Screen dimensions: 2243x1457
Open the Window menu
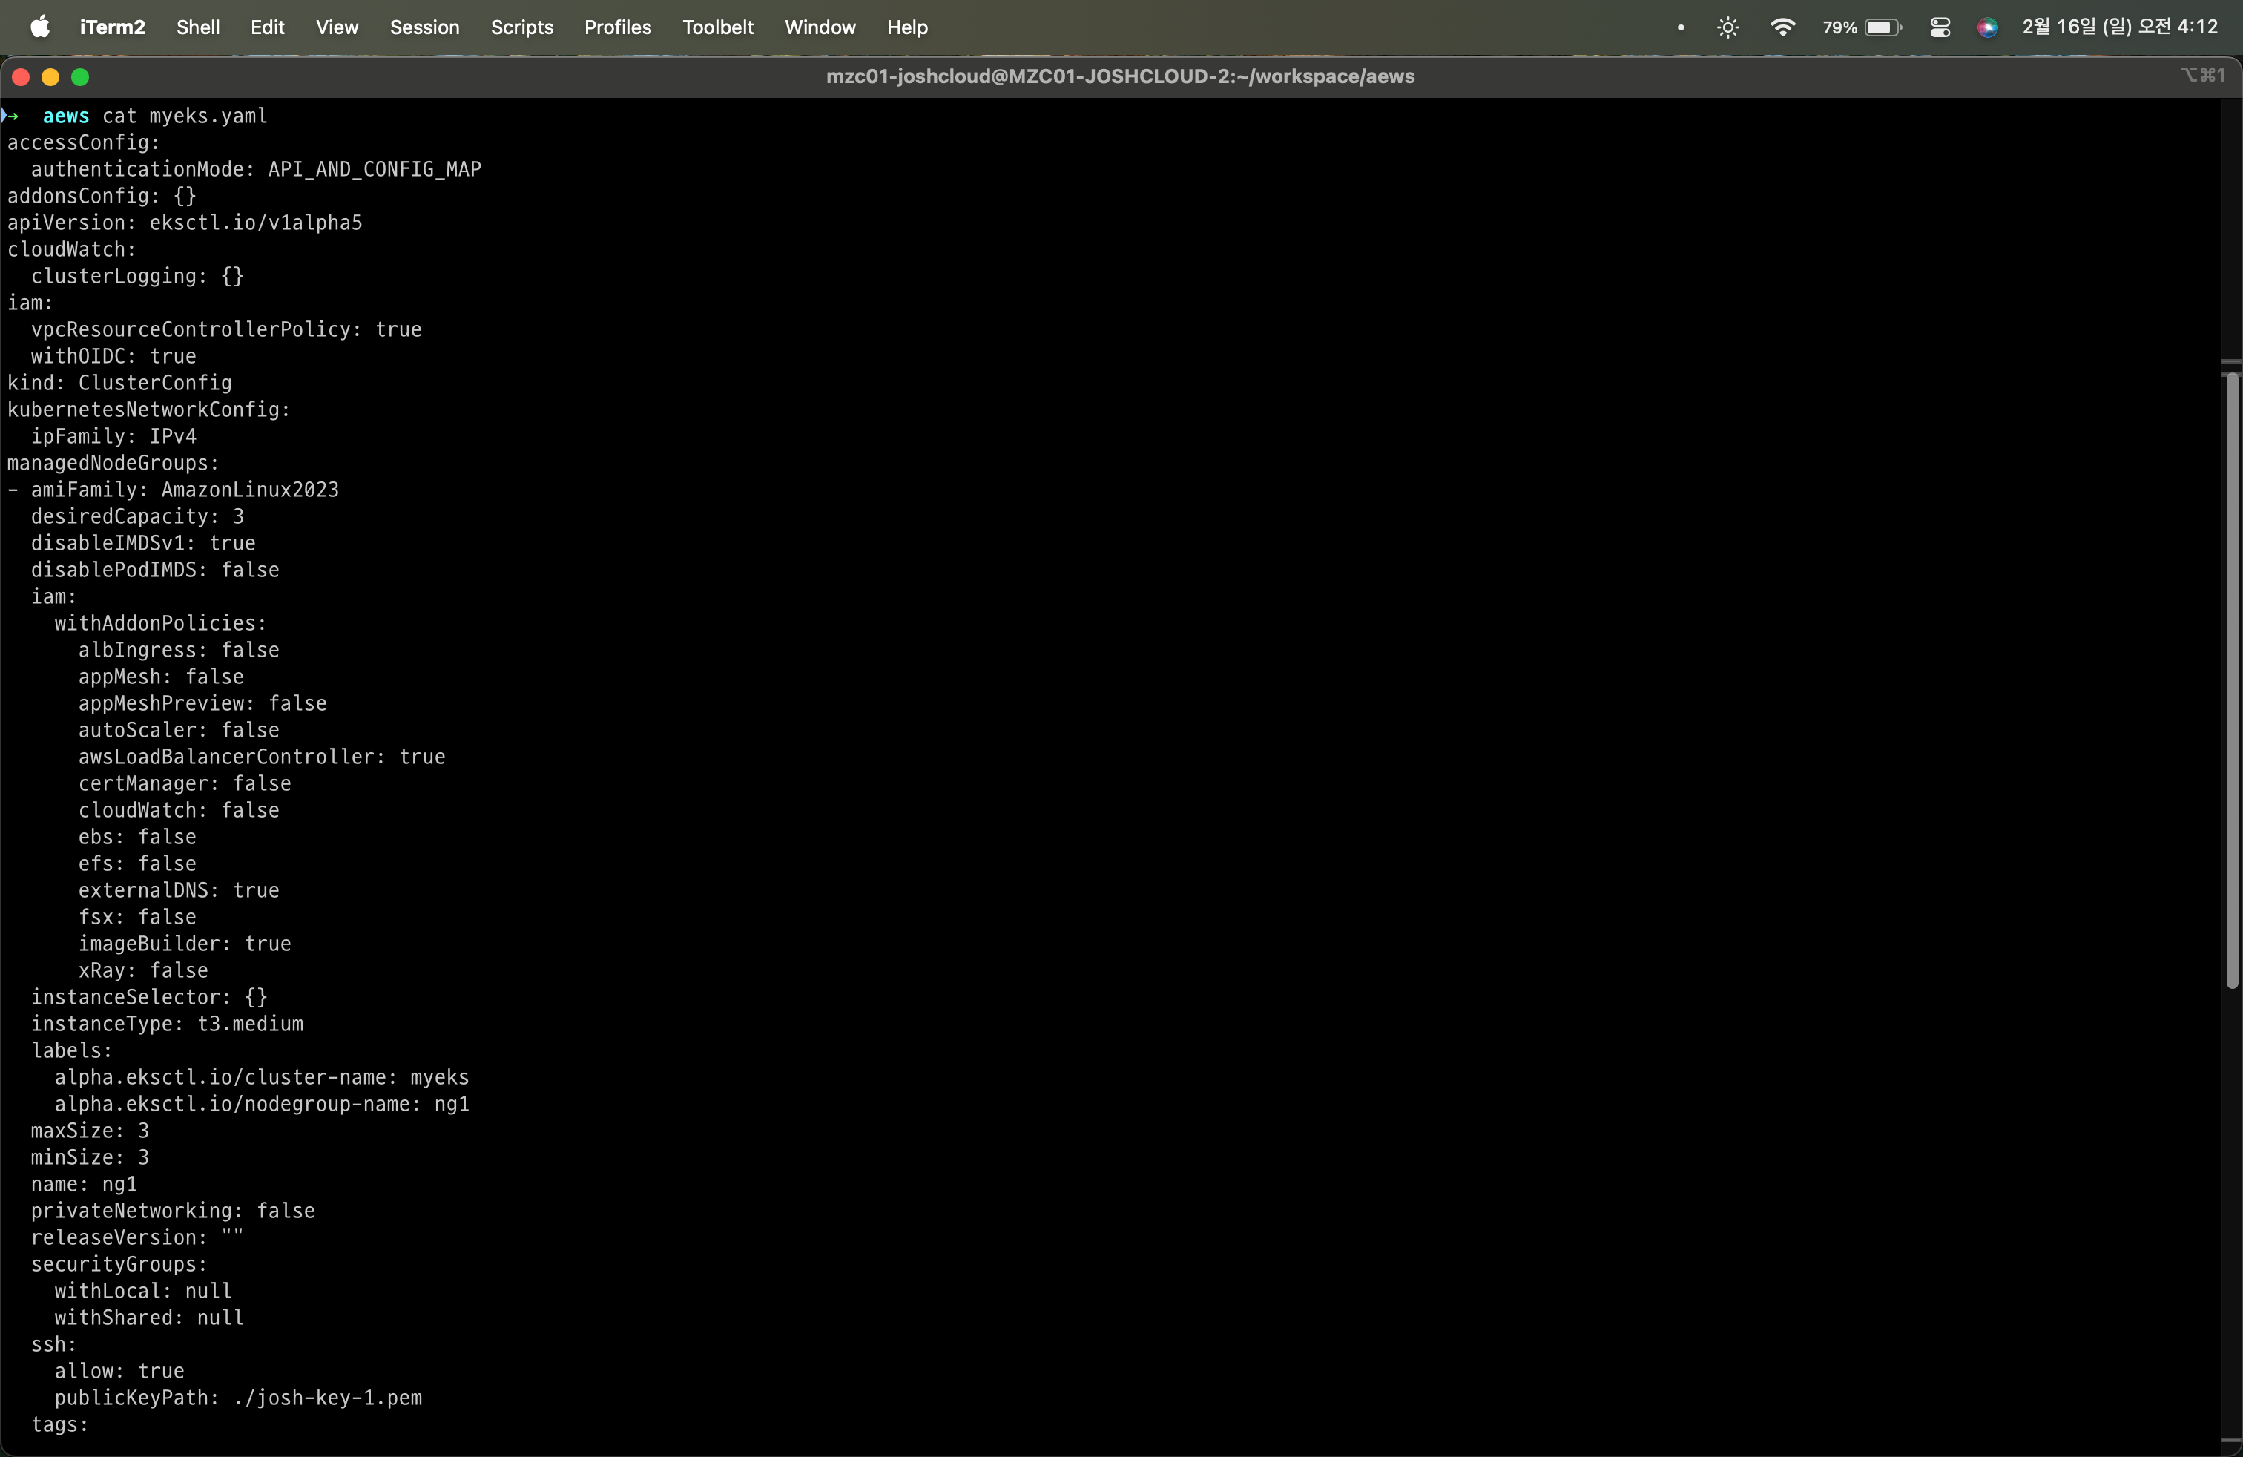tap(819, 27)
